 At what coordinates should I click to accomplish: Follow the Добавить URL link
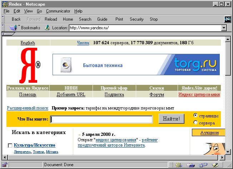tap(71, 94)
